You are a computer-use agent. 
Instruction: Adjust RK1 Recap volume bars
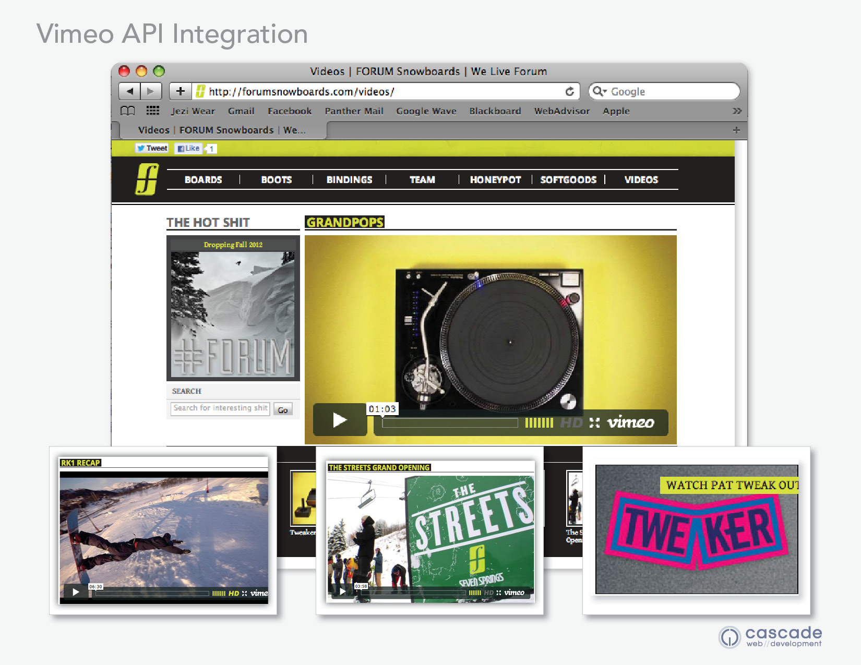tap(219, 594)
